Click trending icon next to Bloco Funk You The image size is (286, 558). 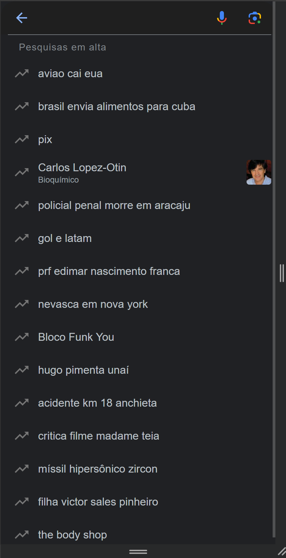tap(22, 337)
